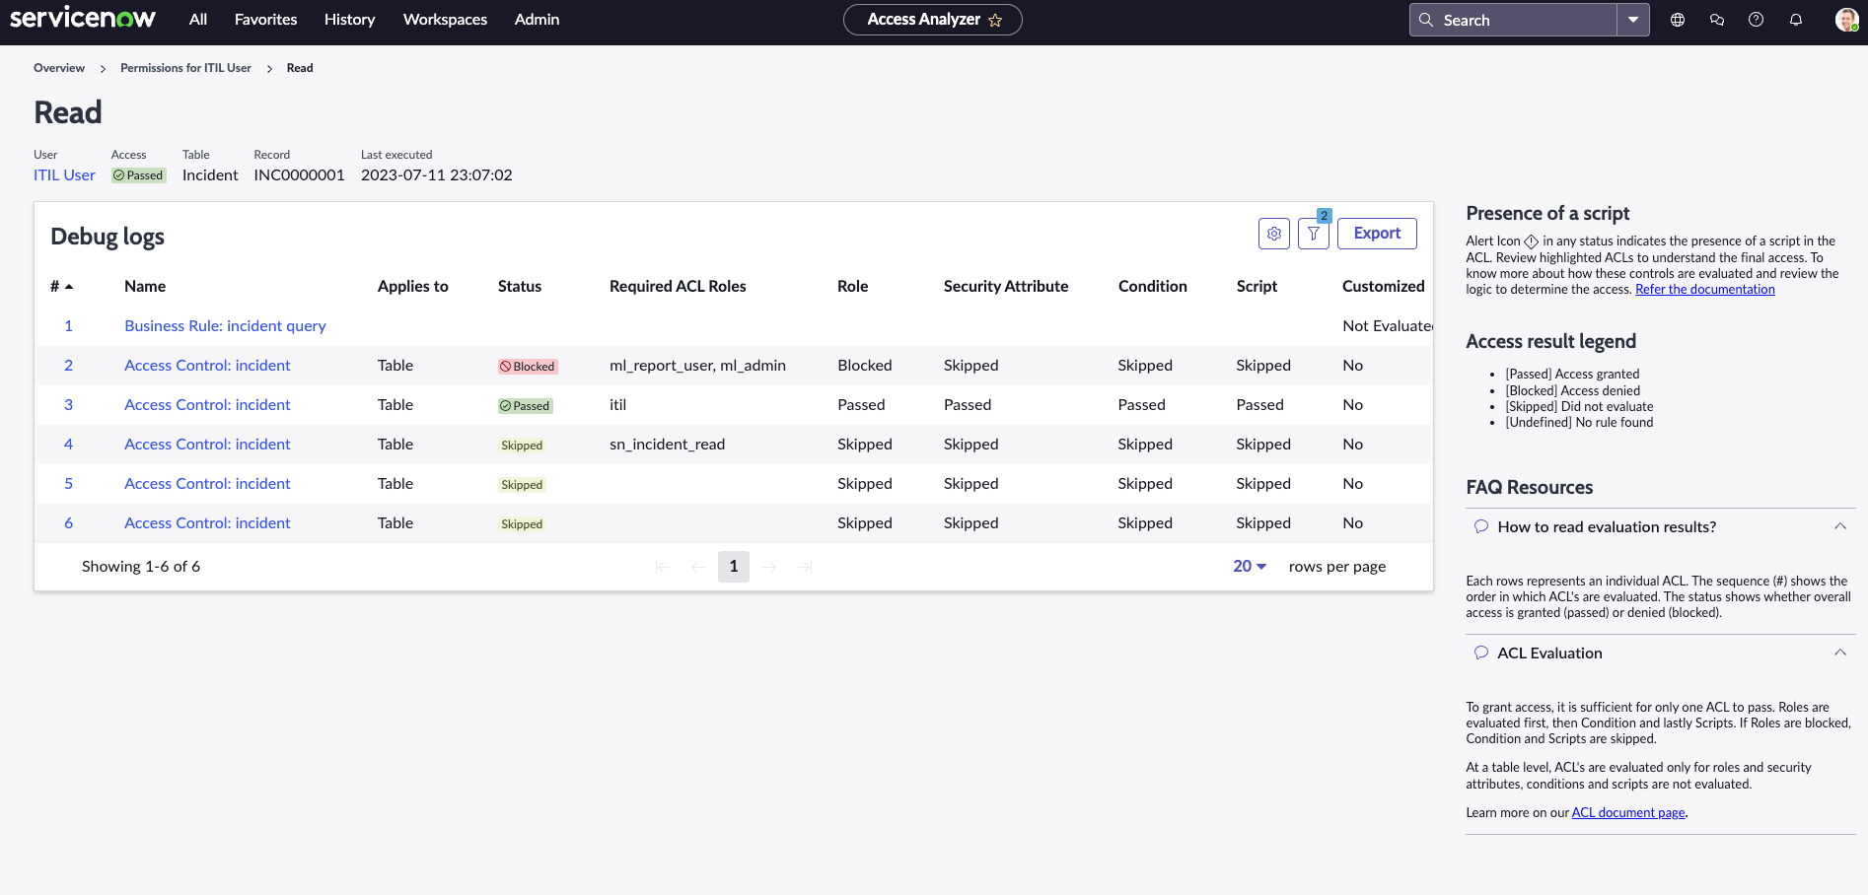Click the Blocked status badge in row 2
Image resolution: width=1868 pixels, height=895 pixels.
528,367
